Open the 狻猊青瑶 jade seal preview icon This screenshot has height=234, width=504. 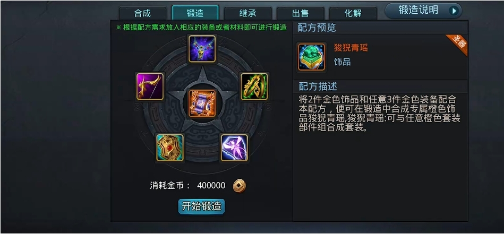(x=311, y=57)
